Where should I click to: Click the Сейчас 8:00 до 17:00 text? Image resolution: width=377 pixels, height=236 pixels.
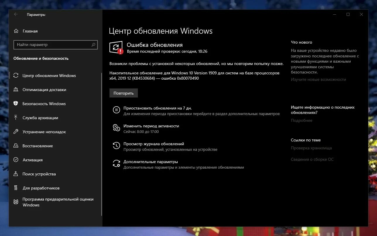coord(141,132)
